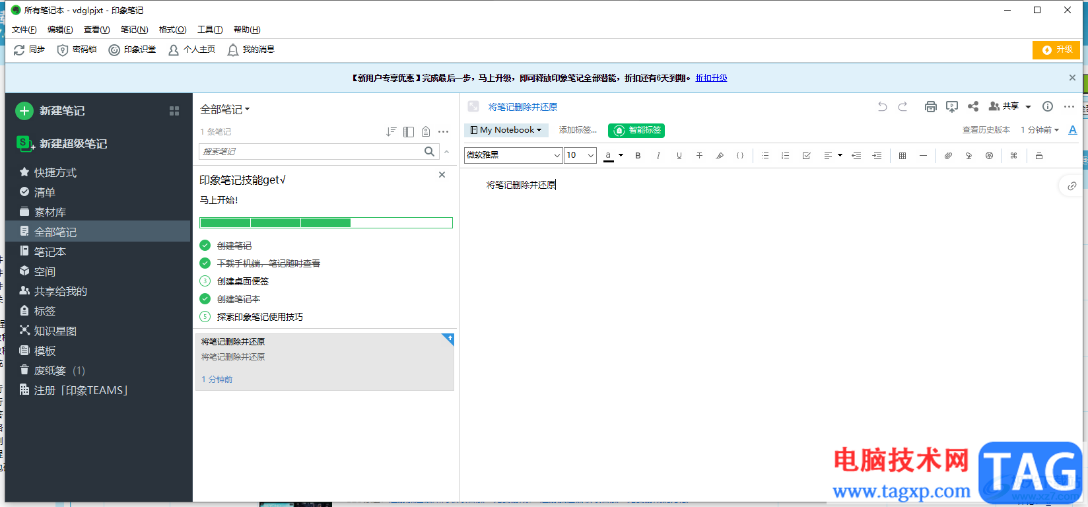The height and width of the screenshot is (507, 1088).
Task: Open the 编辑(E) menu
Action: pos(60,30)
